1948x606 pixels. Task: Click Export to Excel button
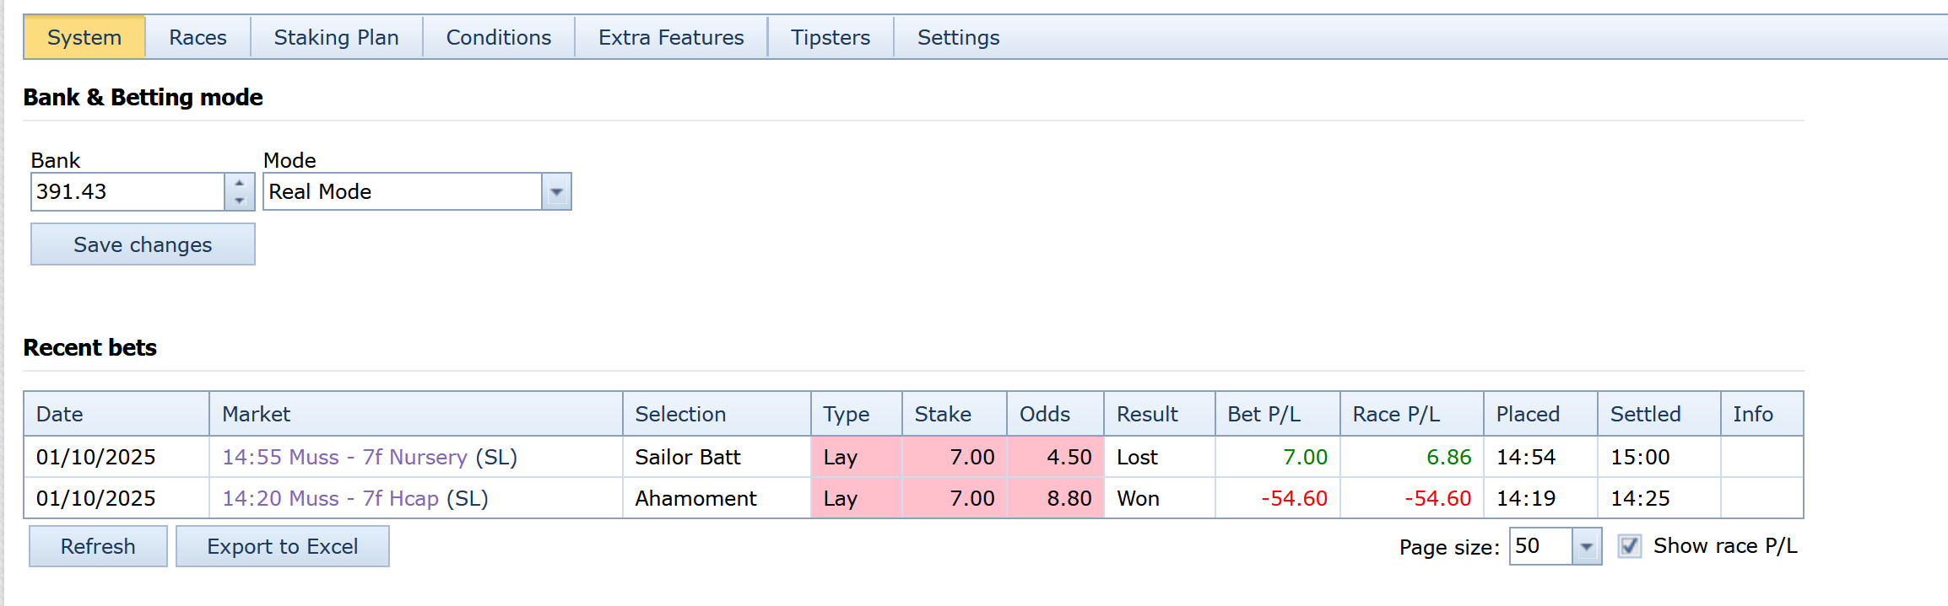(x=282, y=547)
